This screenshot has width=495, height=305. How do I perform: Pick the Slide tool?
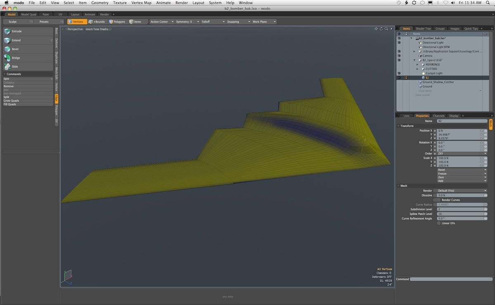point(14,66)
